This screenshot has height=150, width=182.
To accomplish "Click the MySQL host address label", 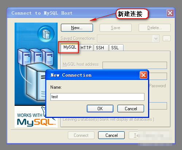I will click(x=81, y=64).
